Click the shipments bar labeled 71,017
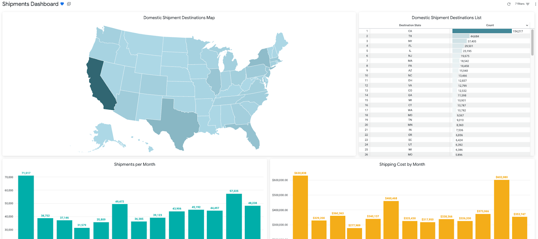This screenshot has width=538, height=239. [x=26, y=207]
